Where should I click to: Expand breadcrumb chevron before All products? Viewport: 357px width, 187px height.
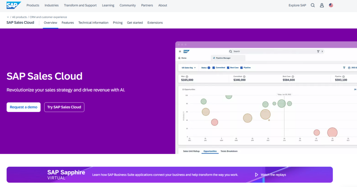coord(8,17)
